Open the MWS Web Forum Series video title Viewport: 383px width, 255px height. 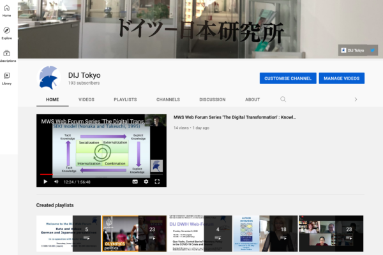(x=234, y=117)
